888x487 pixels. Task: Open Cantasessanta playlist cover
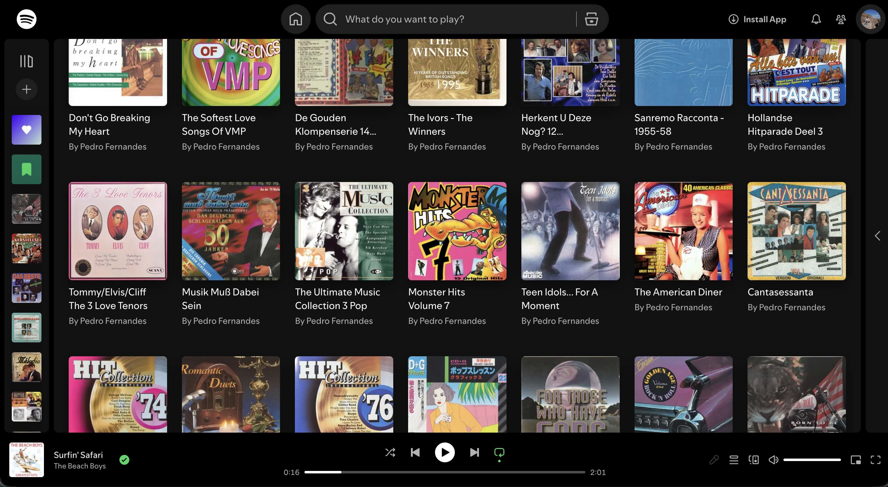click(796, 231)
